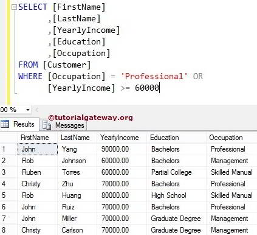Select row 5 header in results grid
257x235 pixels.
(9, 195)
